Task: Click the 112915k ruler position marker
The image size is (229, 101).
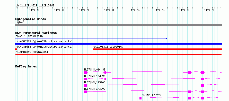Action: [135, 10]
